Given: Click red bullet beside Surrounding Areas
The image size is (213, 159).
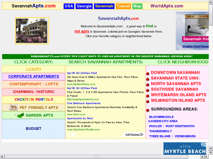Looking at the screenshot, I should point(148,110).
